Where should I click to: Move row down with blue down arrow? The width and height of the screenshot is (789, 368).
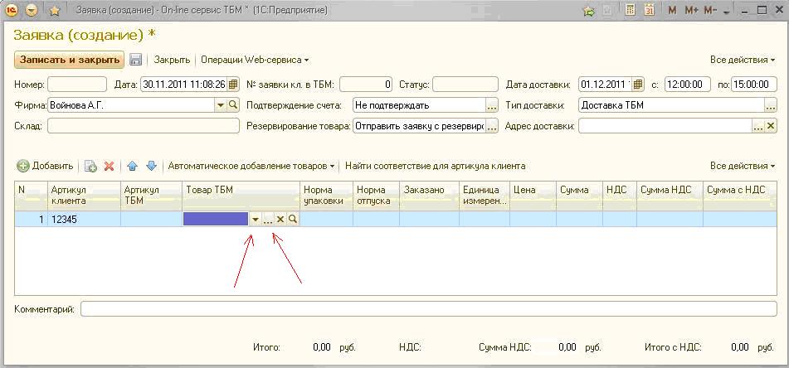click(x=152, y=166)
